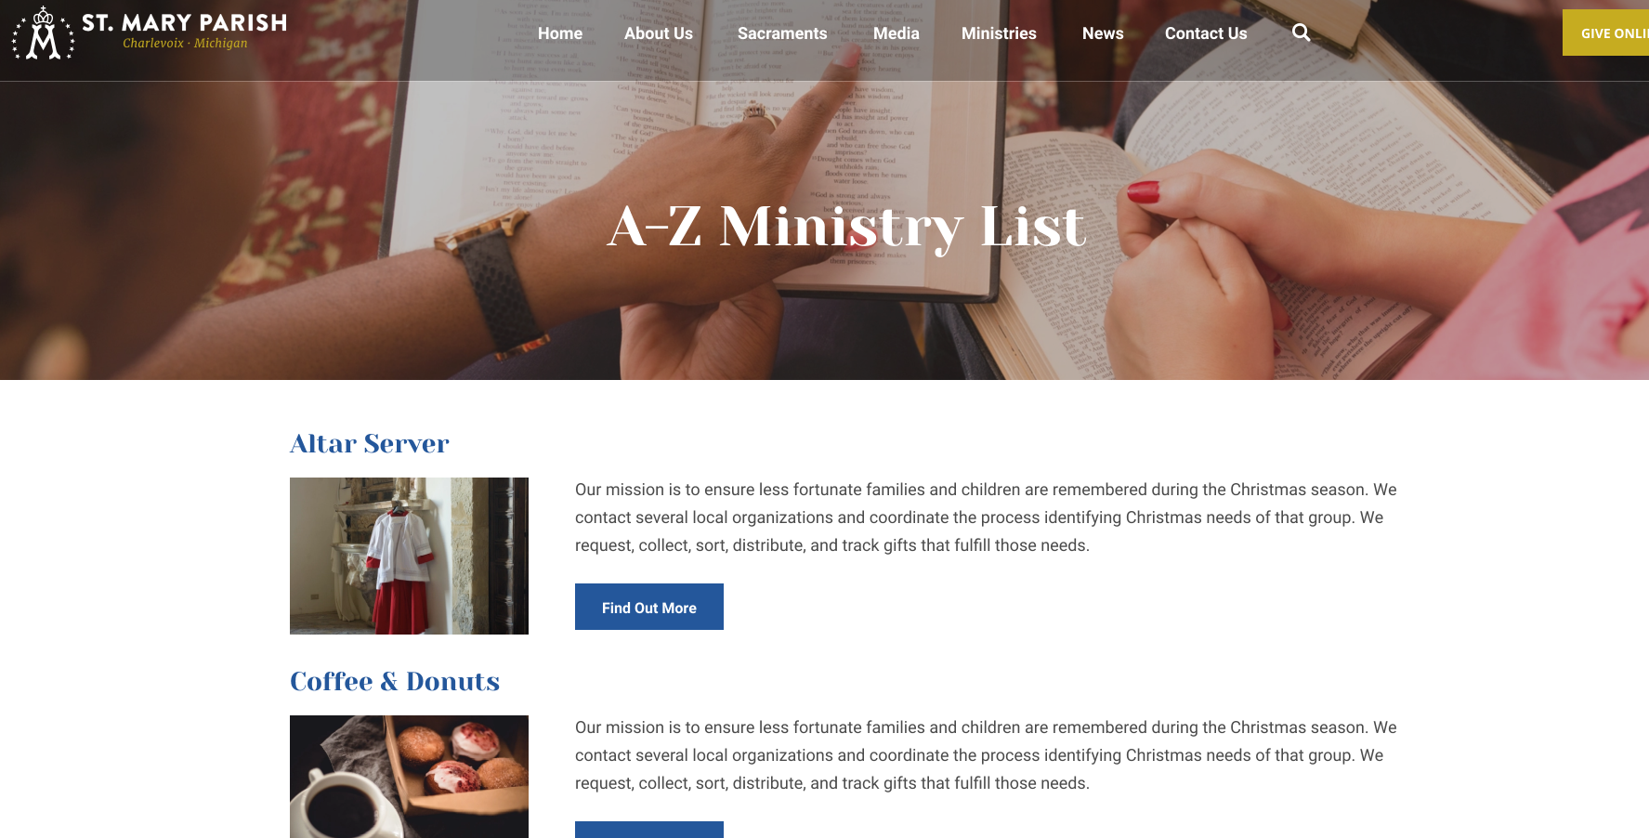Viewport: 1649px width, 838px height.
Task: Open the Altar Server heading link
Action: (370, 443)
